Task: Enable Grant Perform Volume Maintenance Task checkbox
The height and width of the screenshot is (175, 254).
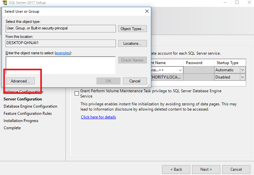Action: click(x=77, y=94)
